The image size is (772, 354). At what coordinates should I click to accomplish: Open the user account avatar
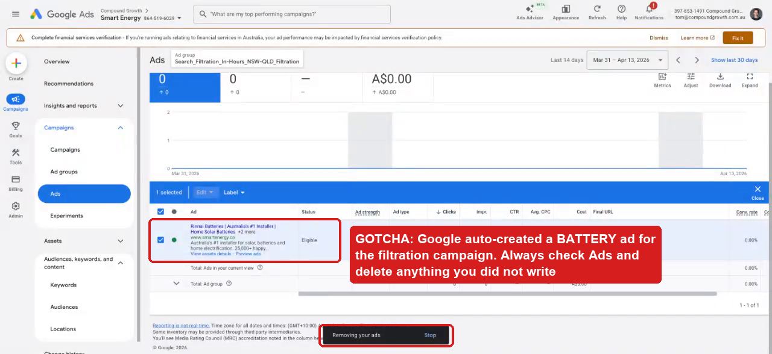pyautogui.click(x=756, y=14)
